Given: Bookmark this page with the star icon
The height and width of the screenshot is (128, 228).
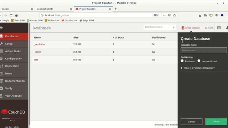Looking at the screenshot, I should 175,15.
